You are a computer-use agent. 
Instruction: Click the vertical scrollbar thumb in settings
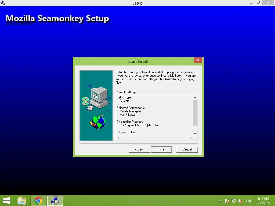[x=195, y=113]
